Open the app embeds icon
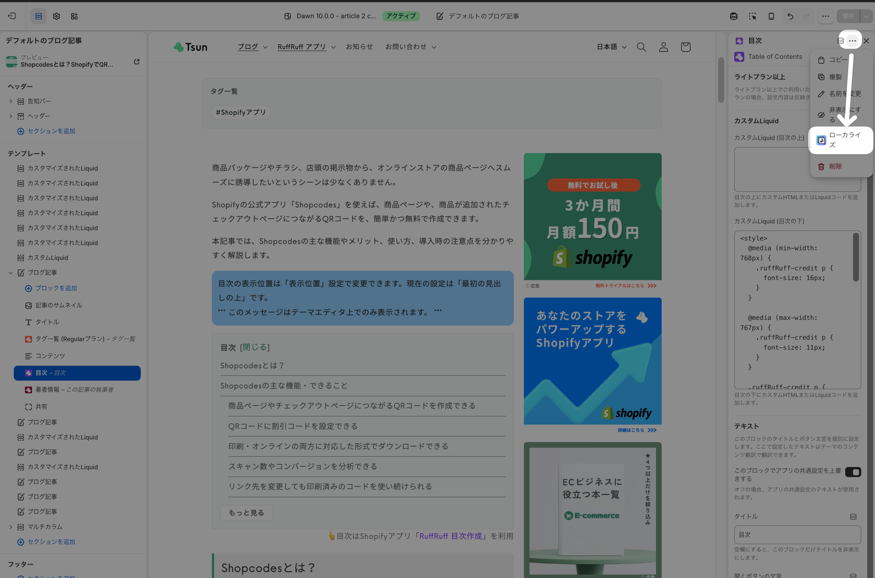Viewport: 875px width, 578px height. tap(74, 16)
